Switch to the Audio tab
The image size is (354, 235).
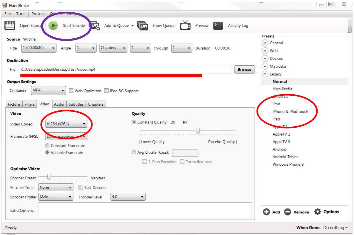[59, 104]
